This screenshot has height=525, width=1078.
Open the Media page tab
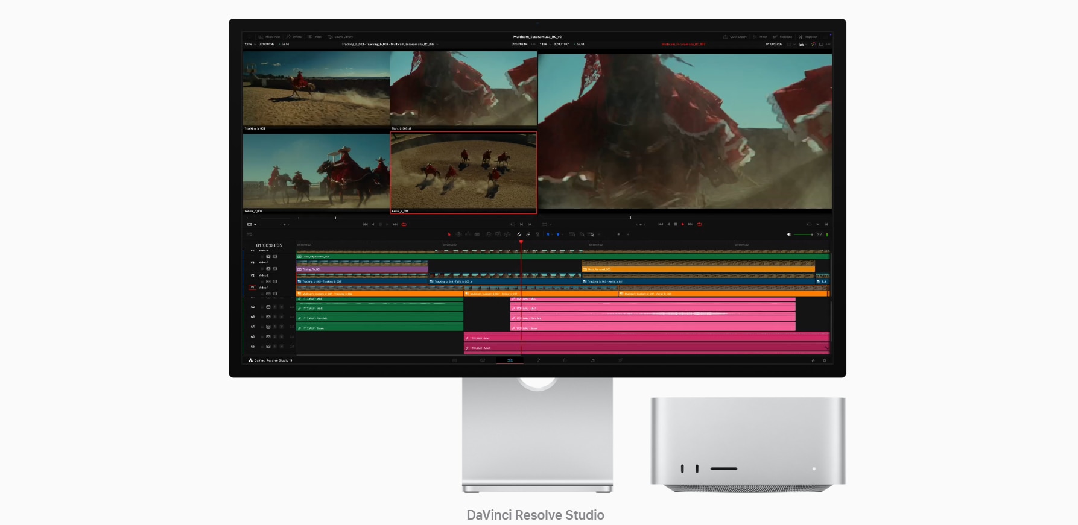(455, 360)
